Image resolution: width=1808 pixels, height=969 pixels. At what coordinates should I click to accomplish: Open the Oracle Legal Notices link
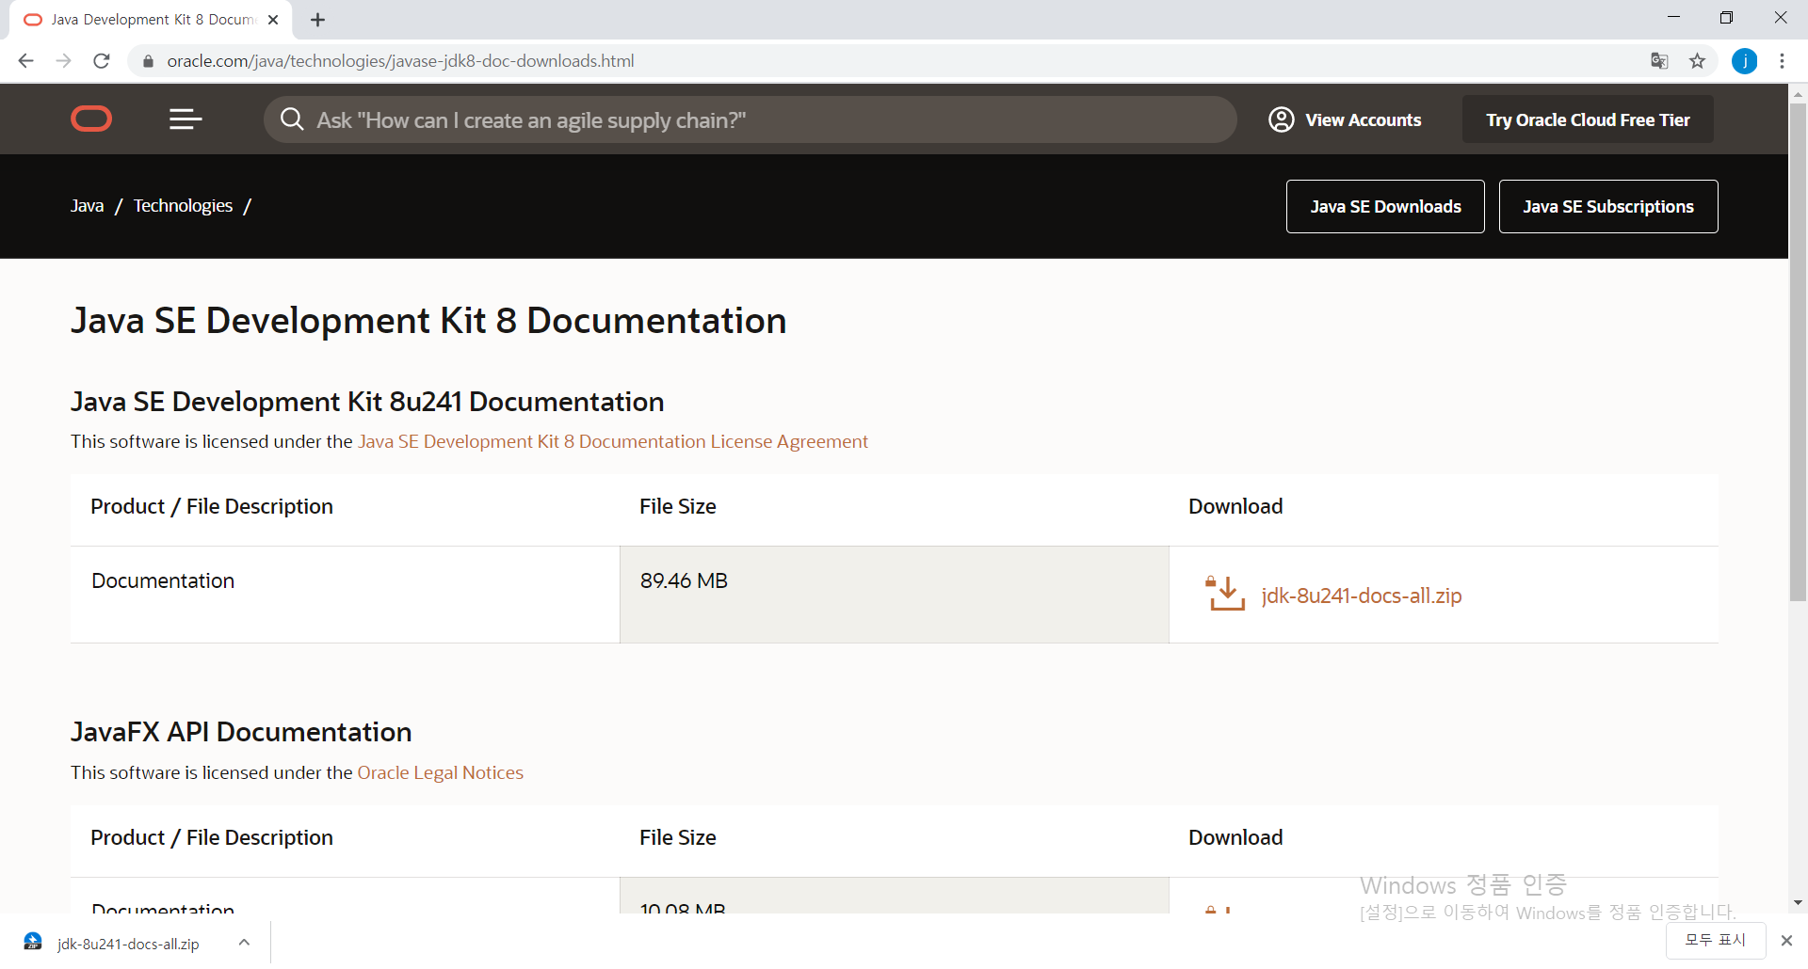(x=440, y=772)
